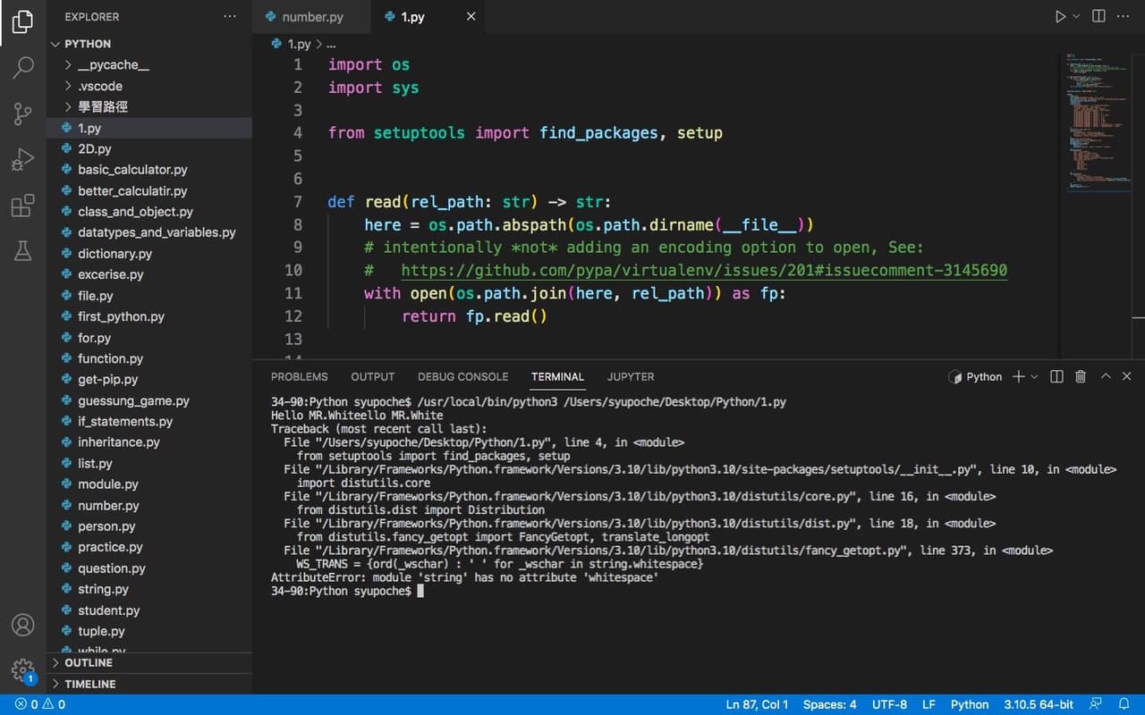Switch to the PROBLEMS panel tab

pos(299,377)
